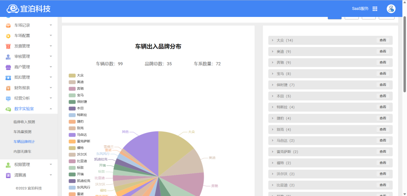Viewport: 407px width, 196px height.
Task: Click the 车辆总数：99 text
Action: (109, 64)
